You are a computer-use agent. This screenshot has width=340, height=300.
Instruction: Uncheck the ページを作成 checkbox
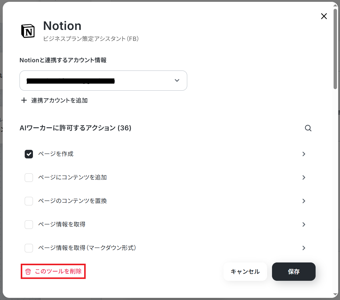(x=29, y=154)
